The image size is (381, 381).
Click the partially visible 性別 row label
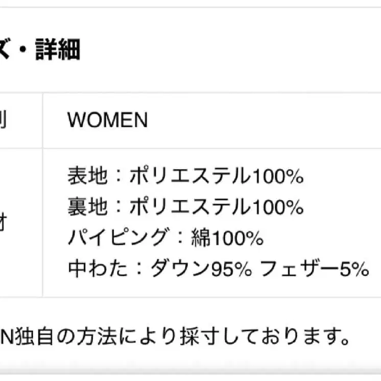click(x=3, y=121)
